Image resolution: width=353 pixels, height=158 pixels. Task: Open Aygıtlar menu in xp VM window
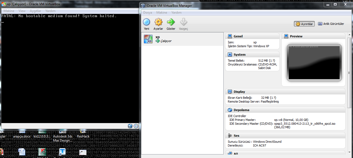pos(35,11)
